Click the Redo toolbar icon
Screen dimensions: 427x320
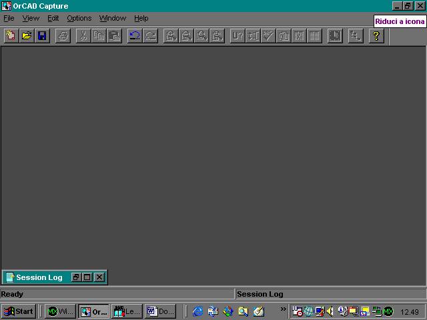[150, 35]
